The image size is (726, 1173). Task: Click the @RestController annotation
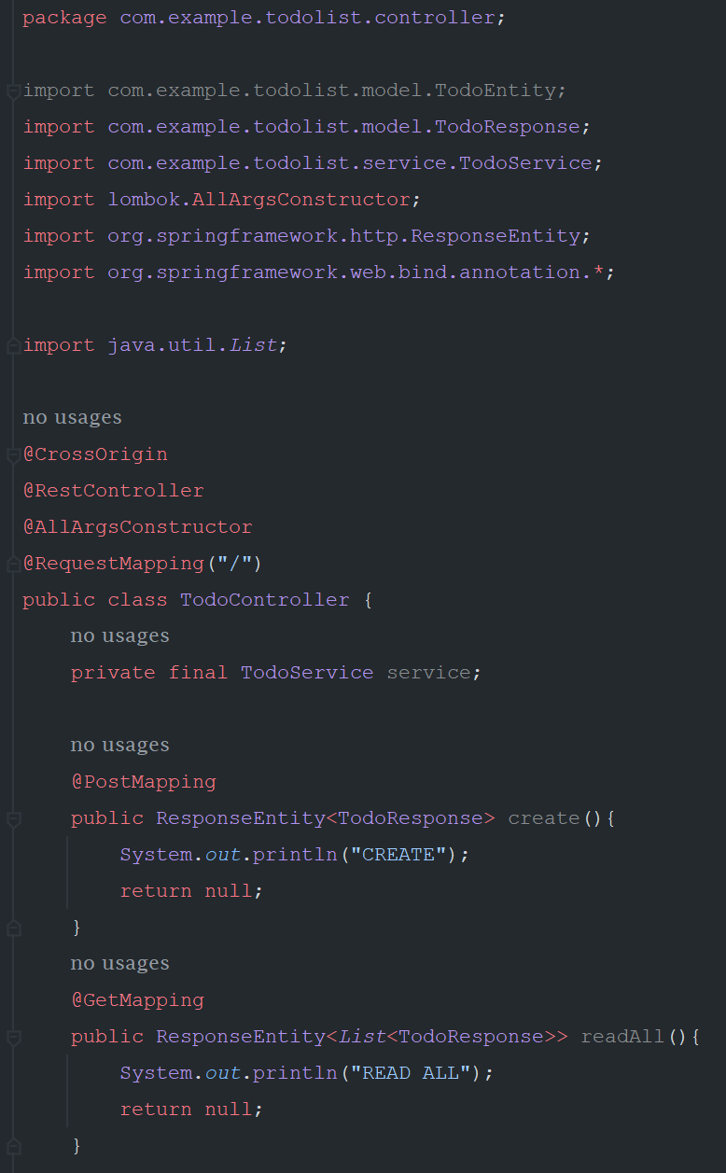[x=113, y=490]
